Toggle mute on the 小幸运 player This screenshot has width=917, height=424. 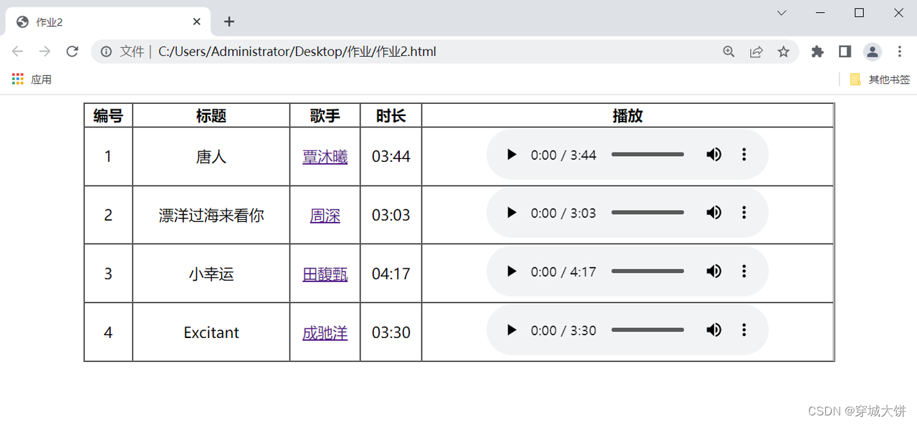tap(714, 271)
